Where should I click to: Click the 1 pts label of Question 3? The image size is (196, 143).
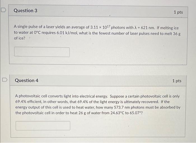click(178, 12)
